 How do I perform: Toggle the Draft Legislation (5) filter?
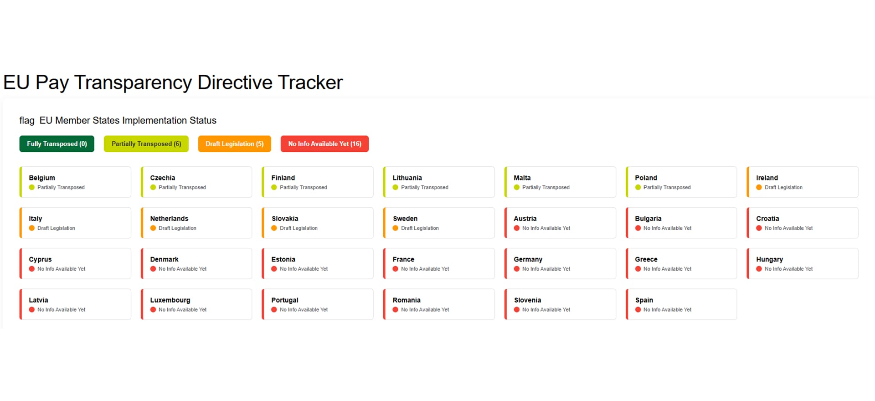point(234,144)
